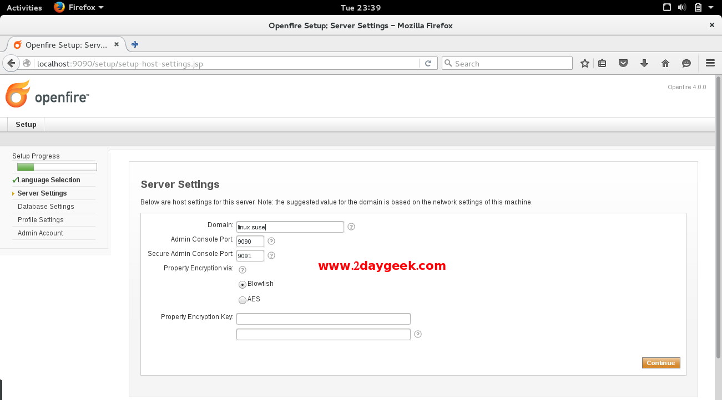Viewport: 722px width, 400px height.
Task: Select the AES encryption radio button
Action: click(x=242, y=299)
